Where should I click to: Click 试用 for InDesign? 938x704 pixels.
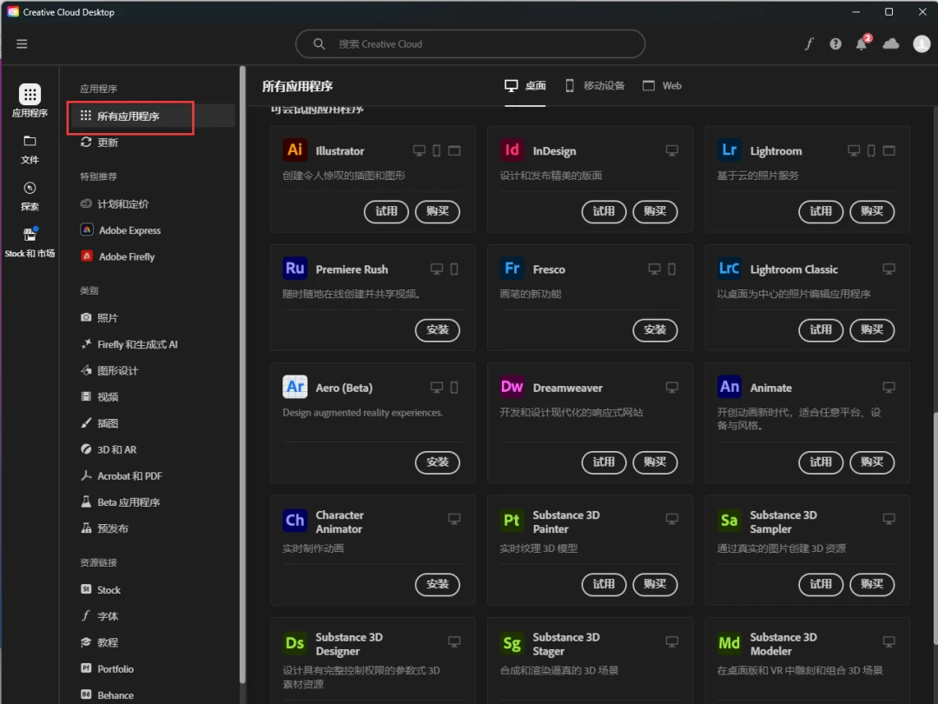click(604, 211)
